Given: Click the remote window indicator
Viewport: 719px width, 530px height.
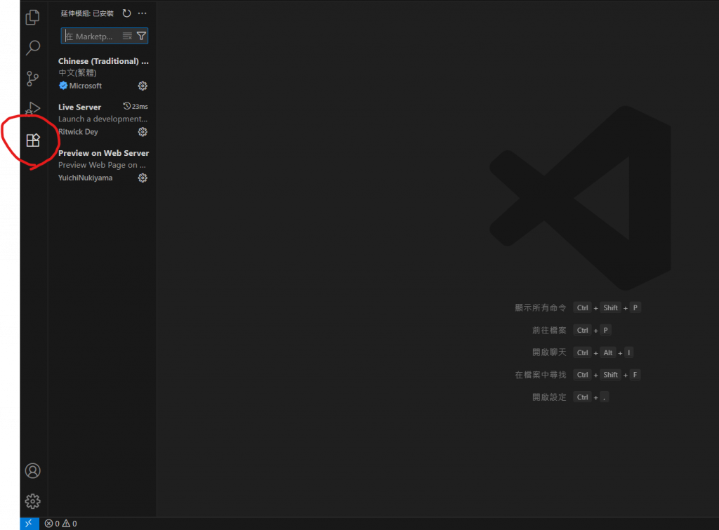Looking at the screenshot, I should (x=29, y=524).
